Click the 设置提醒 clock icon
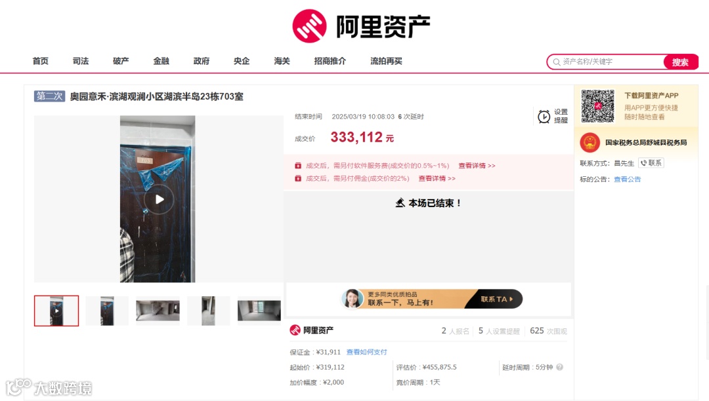 [544, 117]
